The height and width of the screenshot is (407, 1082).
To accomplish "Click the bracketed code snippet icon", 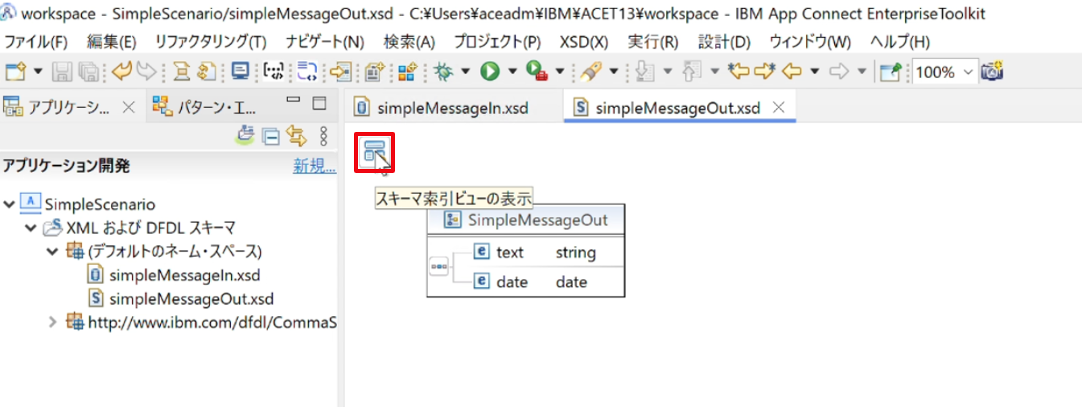I will click(x=274, y=72).
